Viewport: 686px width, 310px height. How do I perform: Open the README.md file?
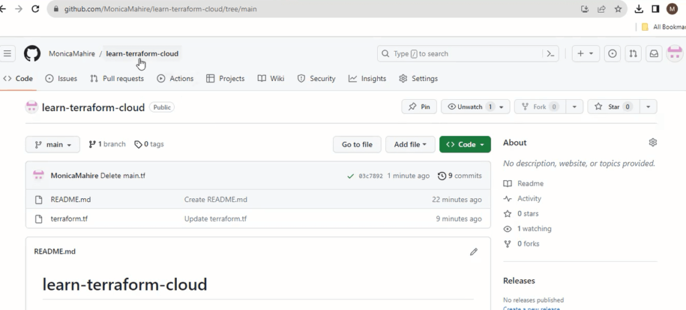pyautogui.click(x=71, y=200)
